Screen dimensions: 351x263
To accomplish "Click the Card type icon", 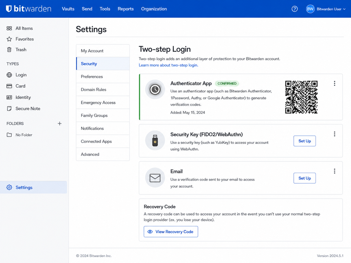I will click(x=9, y=86).
